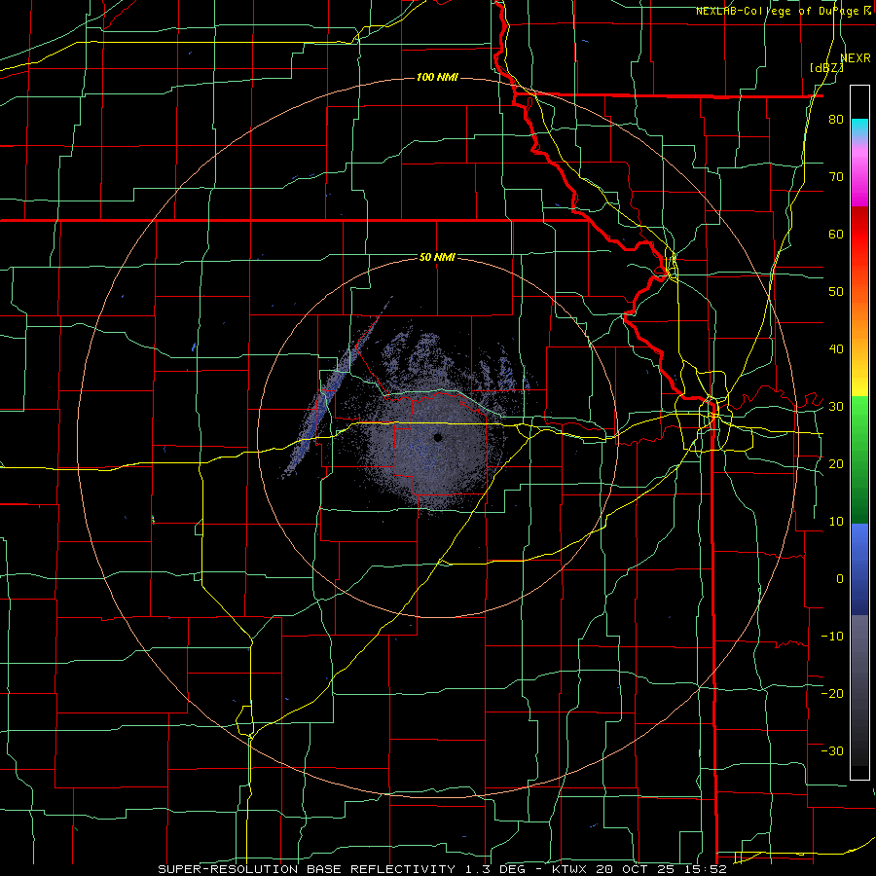The image size is (876, 876).
Task: Click the 1.3 DEG elevation angle text
Action: point(495,869)
